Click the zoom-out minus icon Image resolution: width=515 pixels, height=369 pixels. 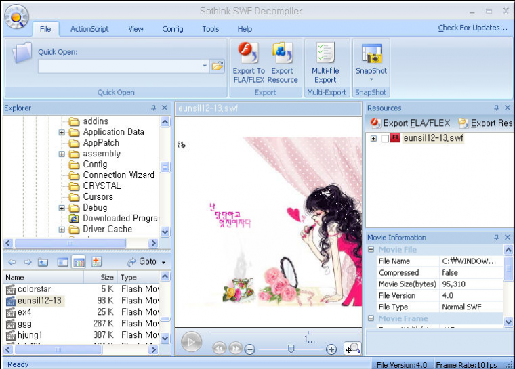point(250,349)
